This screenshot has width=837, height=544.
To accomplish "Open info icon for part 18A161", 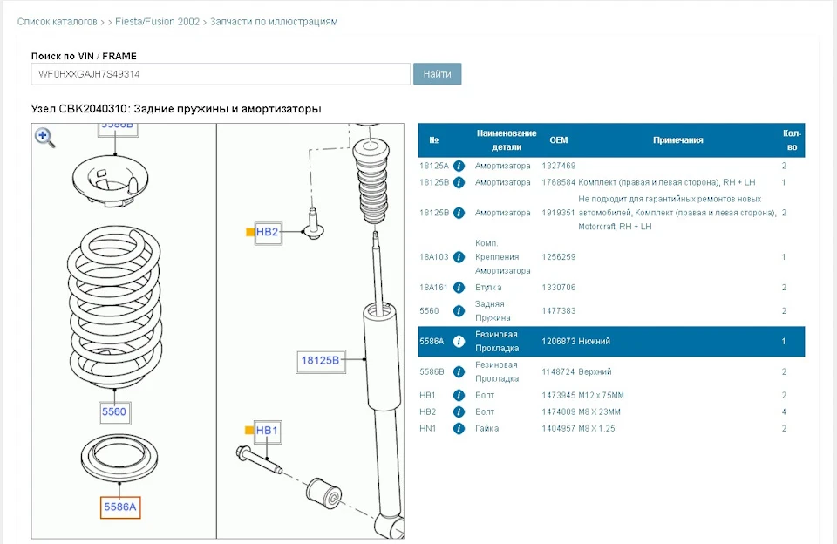I will 459,288.
